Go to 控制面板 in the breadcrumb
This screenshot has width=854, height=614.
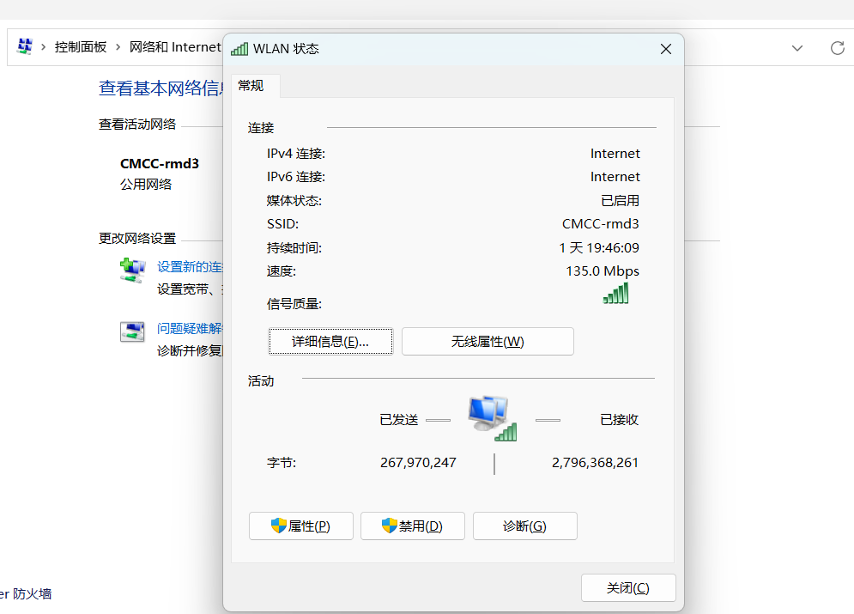pos(81,47)
